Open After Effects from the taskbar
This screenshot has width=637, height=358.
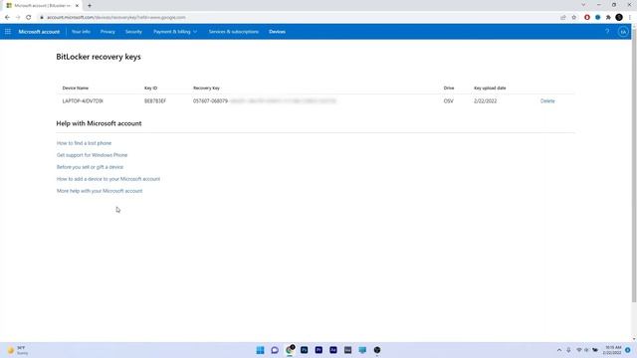point(333,350)
